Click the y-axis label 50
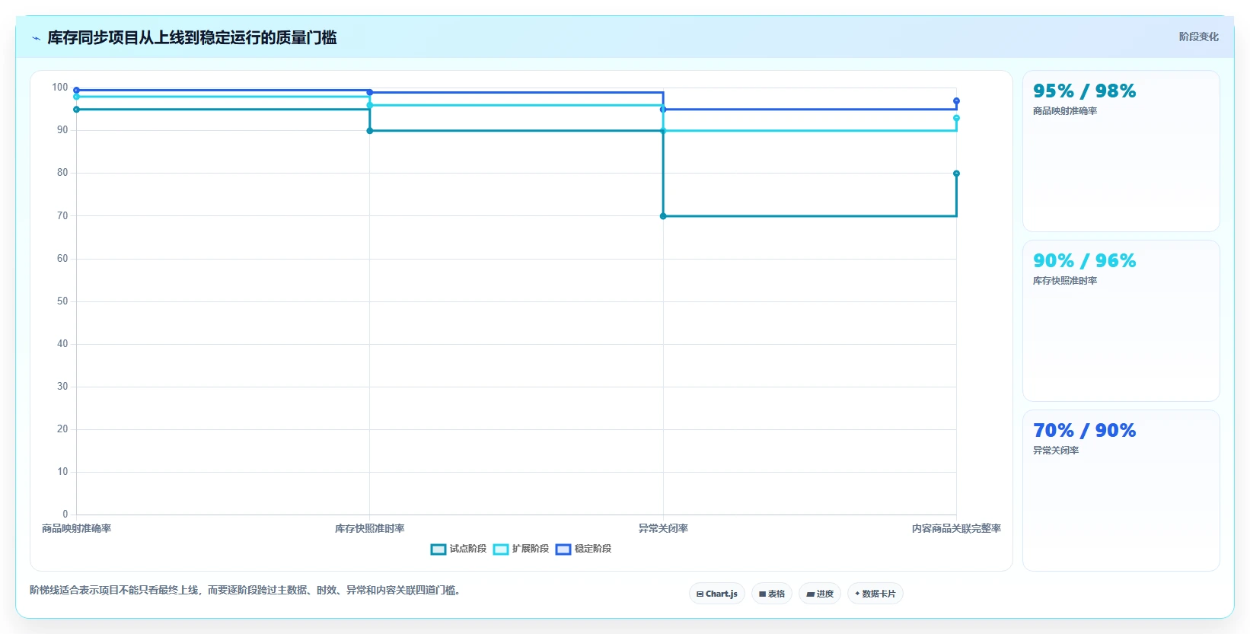The width and height of the screenshot is (1250, 634). (x=62, y=301)
